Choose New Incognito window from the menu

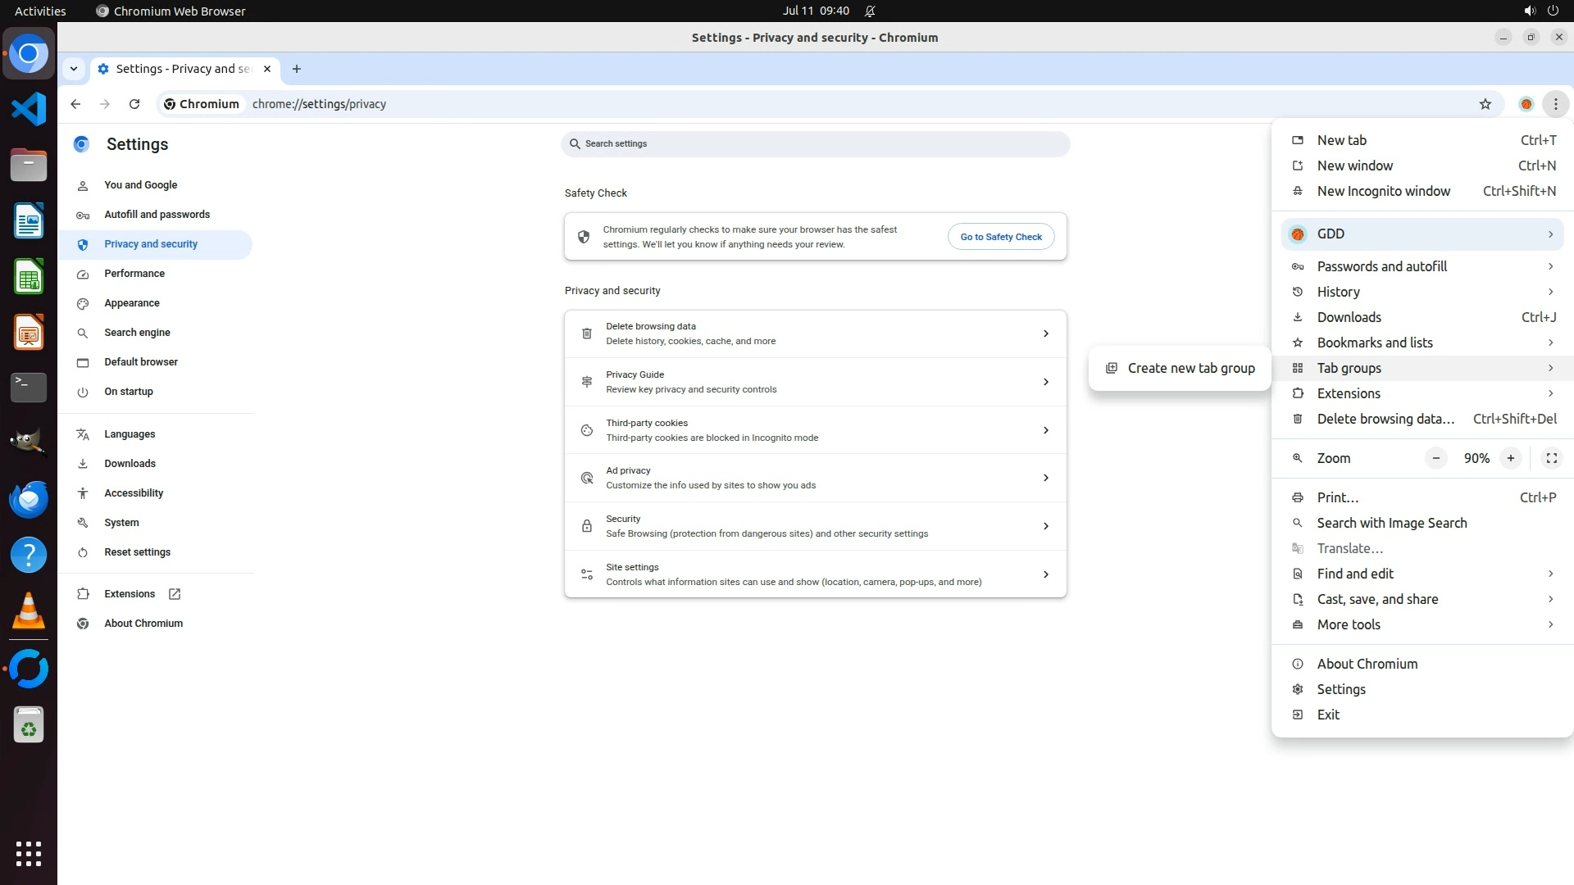(x=1383, y=191)
